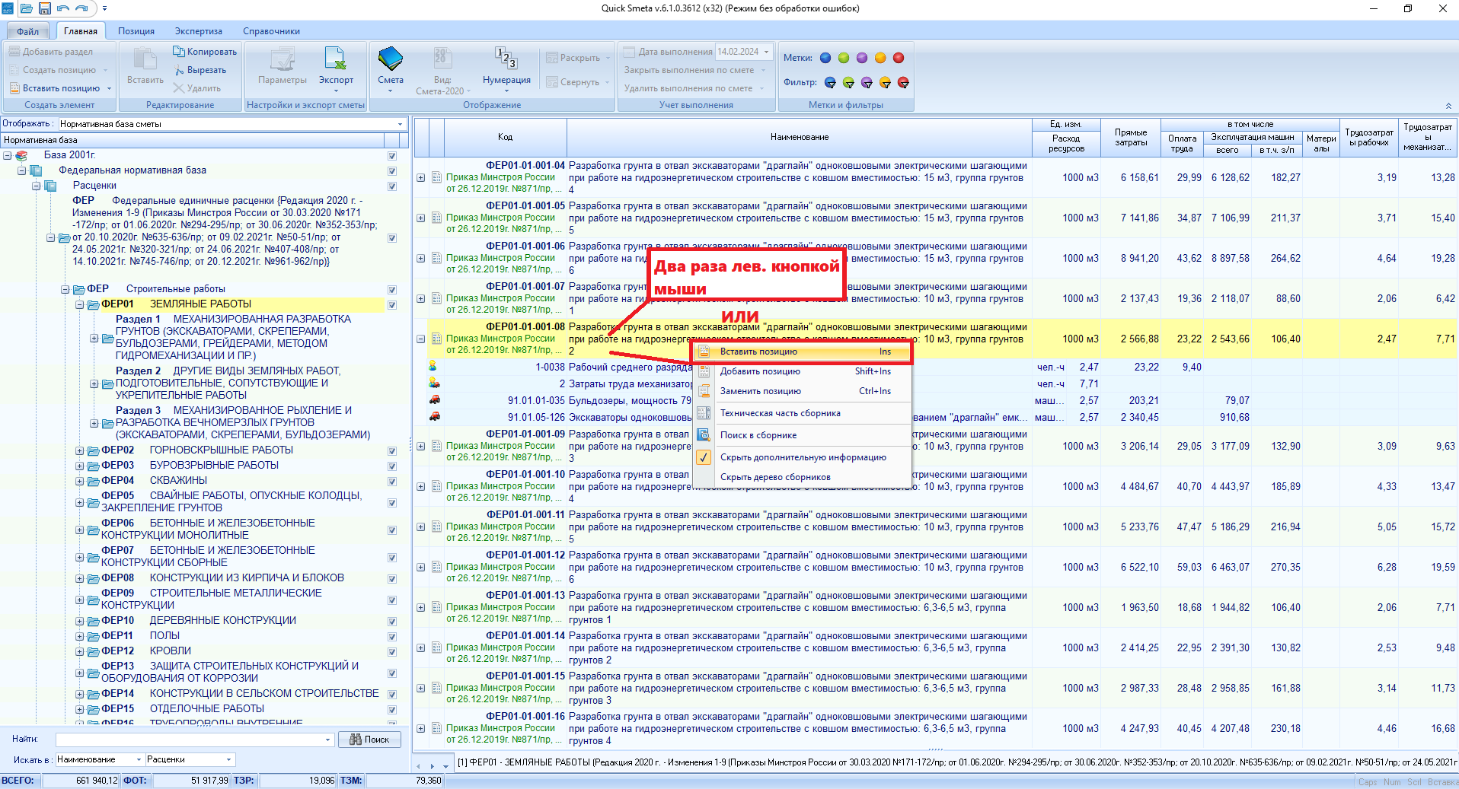Click the Вырезать scissors icon
Viewport: 1459px width, 789px height.
pyautogui.click(x=179, y=70)
